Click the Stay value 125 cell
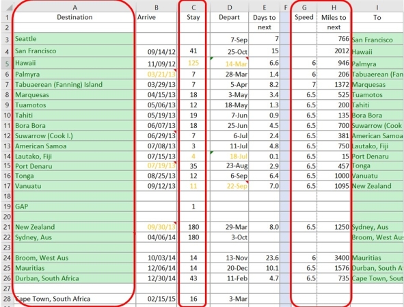 [193, 63]
